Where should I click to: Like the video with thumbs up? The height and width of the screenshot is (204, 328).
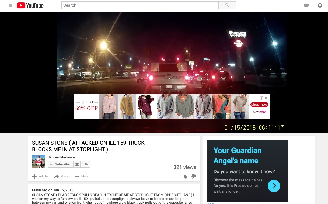point(185,177)
